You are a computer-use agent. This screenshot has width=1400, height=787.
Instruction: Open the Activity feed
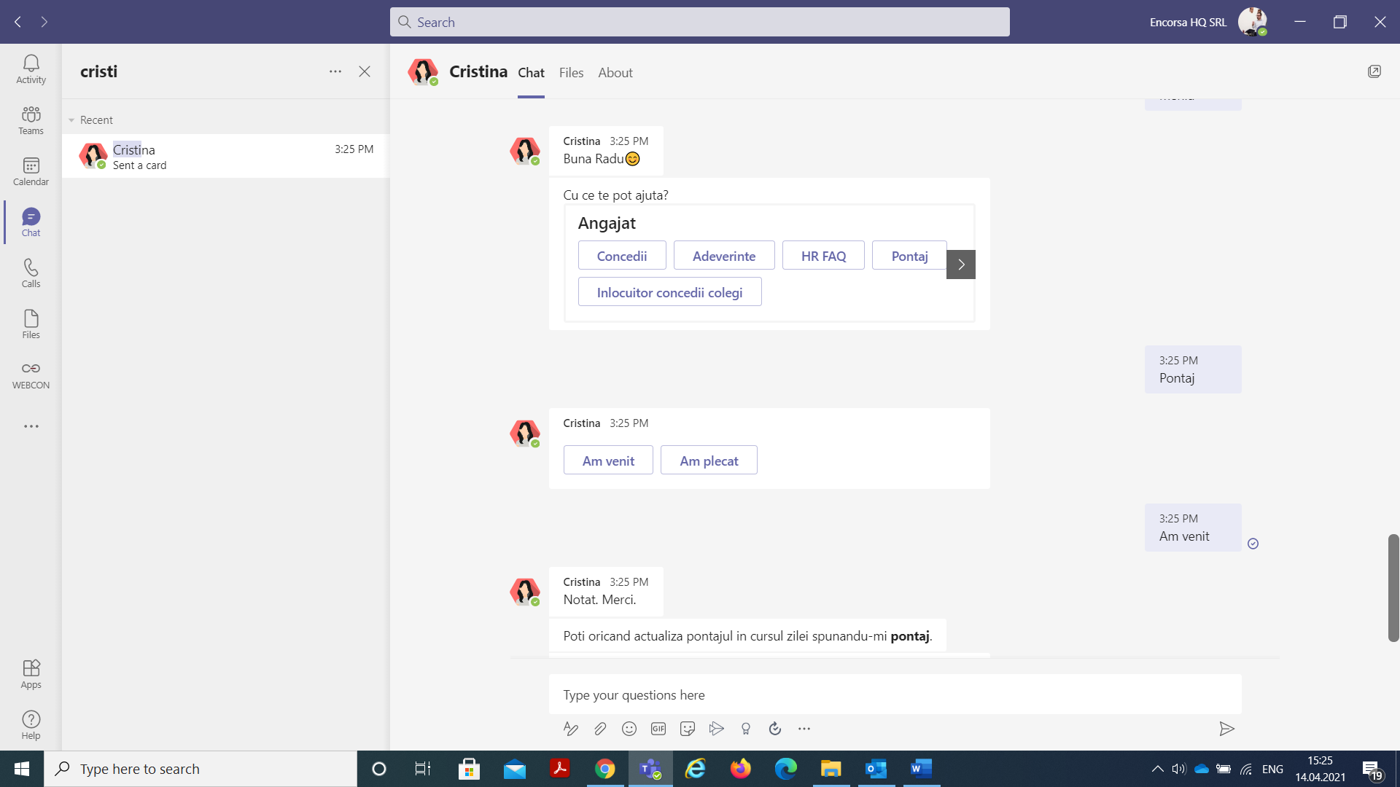click(x=31, y=69)
